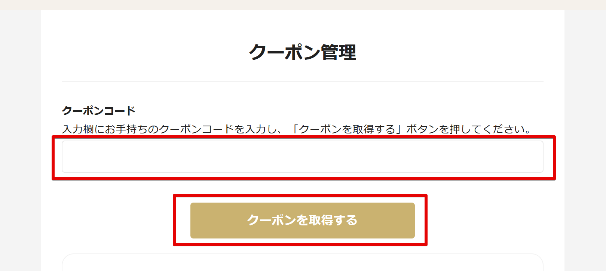Image resolution: width=606 pixels, height=271 pixels.
Task: Activate the クーポンを取得する gold button
Action: 302,220
